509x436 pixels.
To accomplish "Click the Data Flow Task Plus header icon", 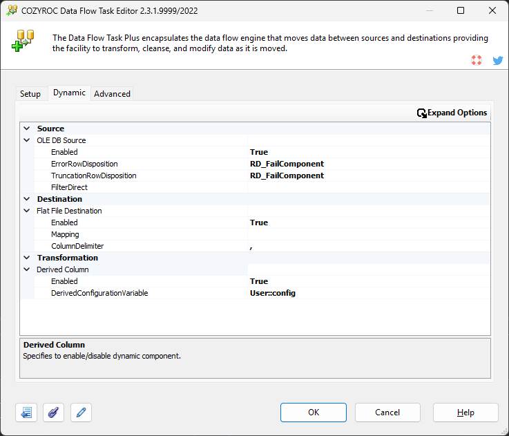I will 23,41.
